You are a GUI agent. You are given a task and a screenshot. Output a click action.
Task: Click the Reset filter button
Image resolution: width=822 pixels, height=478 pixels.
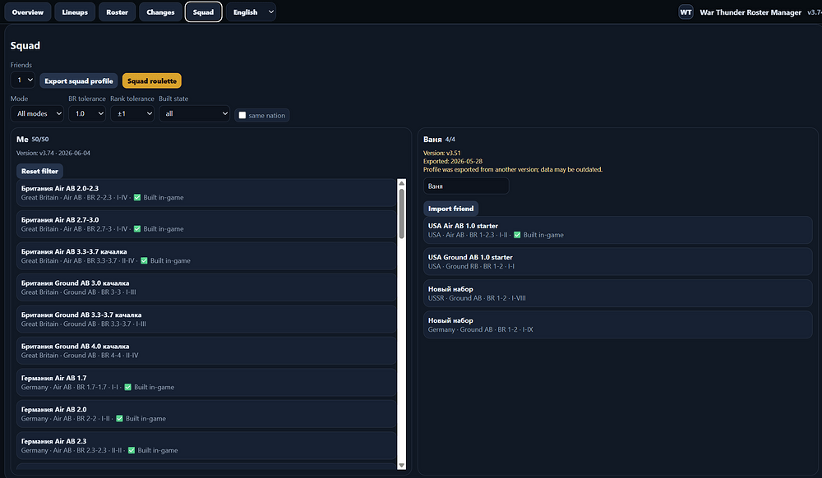tap(39, 171)
